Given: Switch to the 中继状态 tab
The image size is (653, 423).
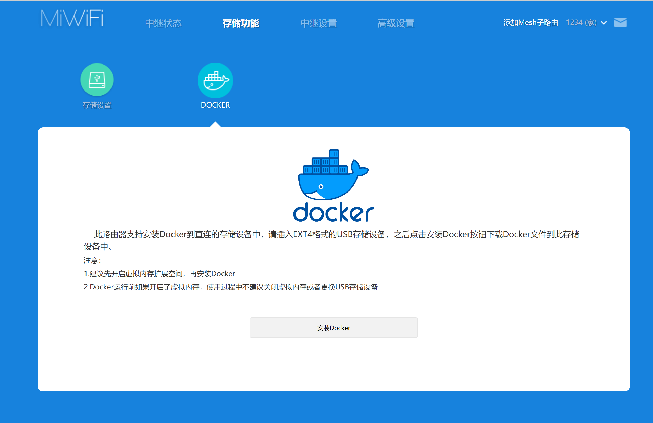Looking at the screenshot, I should (164, 23).
